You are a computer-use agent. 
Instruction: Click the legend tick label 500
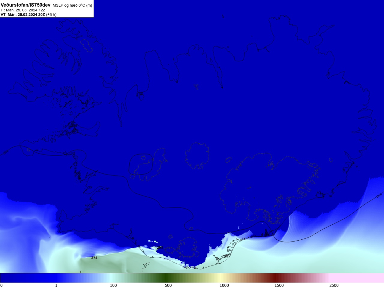(168, 285)
